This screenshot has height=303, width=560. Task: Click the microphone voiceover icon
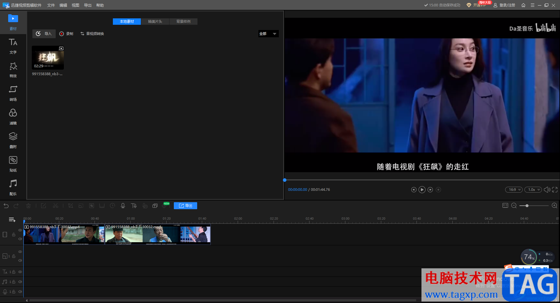tap(123, 206)
